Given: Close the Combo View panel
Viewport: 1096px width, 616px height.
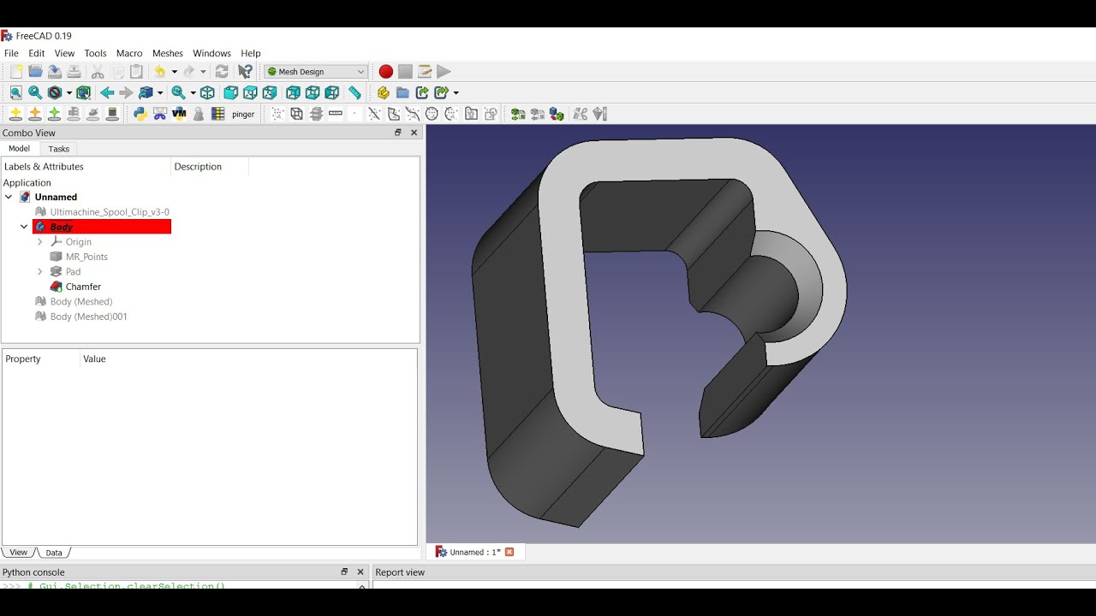Looking at the screenshot, I should 414,133.
